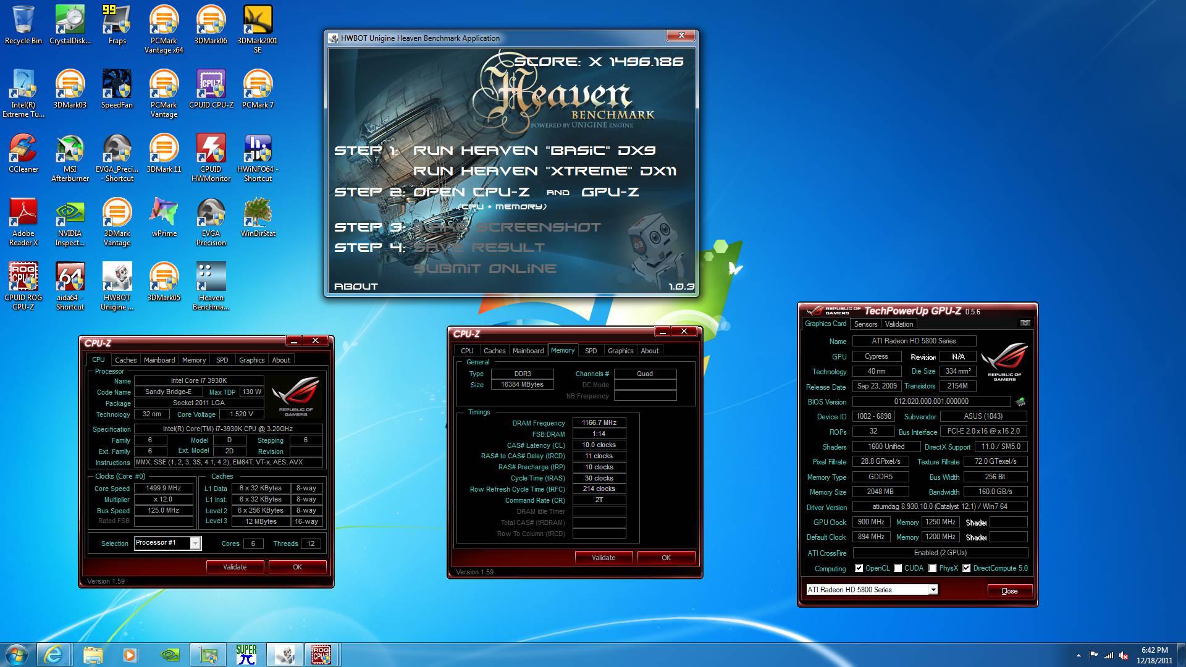
Task: Open aida64 shortcut on desktop
Action: point(70,286)
